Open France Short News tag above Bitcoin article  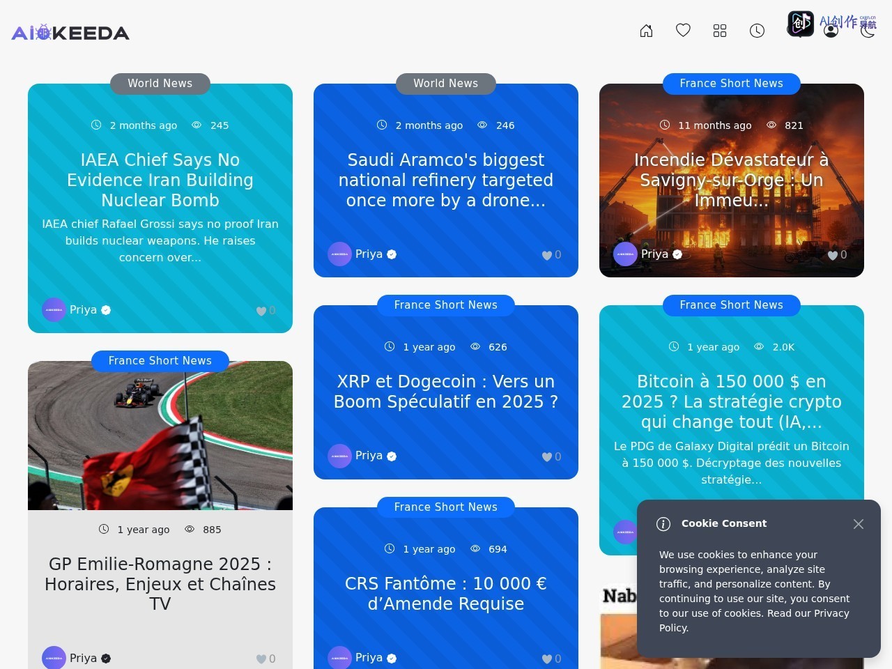(x=731, y=305)
